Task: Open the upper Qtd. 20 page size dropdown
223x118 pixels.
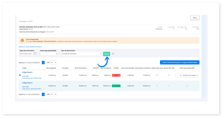Action: click(54, 62)
